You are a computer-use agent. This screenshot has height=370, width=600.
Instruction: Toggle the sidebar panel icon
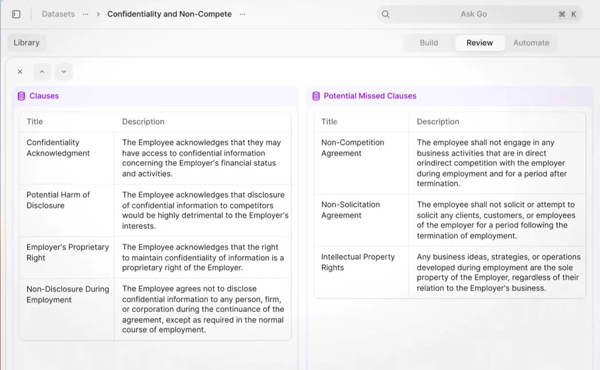pyautogui.click(x=16, y=14)
